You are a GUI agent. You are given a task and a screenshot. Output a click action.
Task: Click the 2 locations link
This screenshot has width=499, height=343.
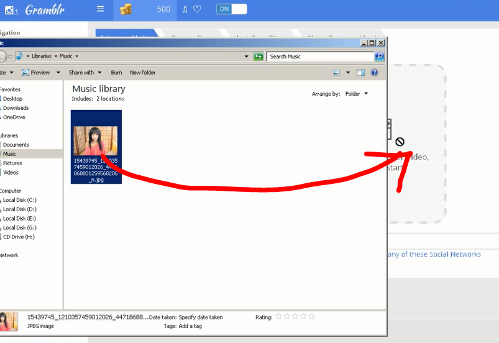point(111,99)
